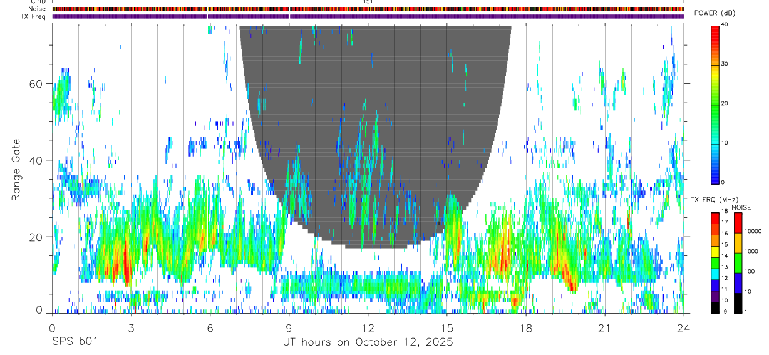Click the x-axis tick label '3'
Viewport: 769px width, 355px height.
click(130, 327)
